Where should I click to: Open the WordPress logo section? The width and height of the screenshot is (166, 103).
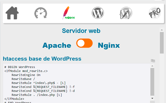(x=98, y=13)
